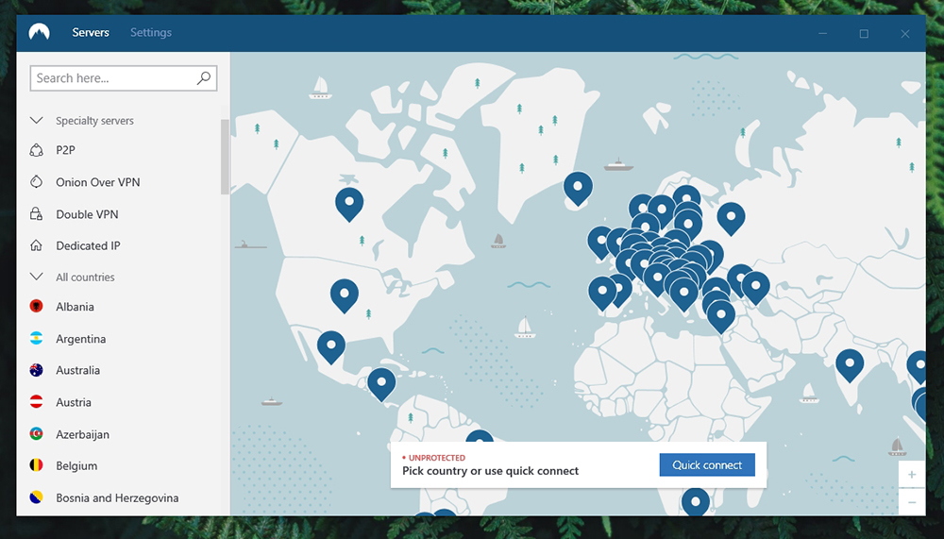Select Azerbaijan in country list

click(x=82, y=434)
